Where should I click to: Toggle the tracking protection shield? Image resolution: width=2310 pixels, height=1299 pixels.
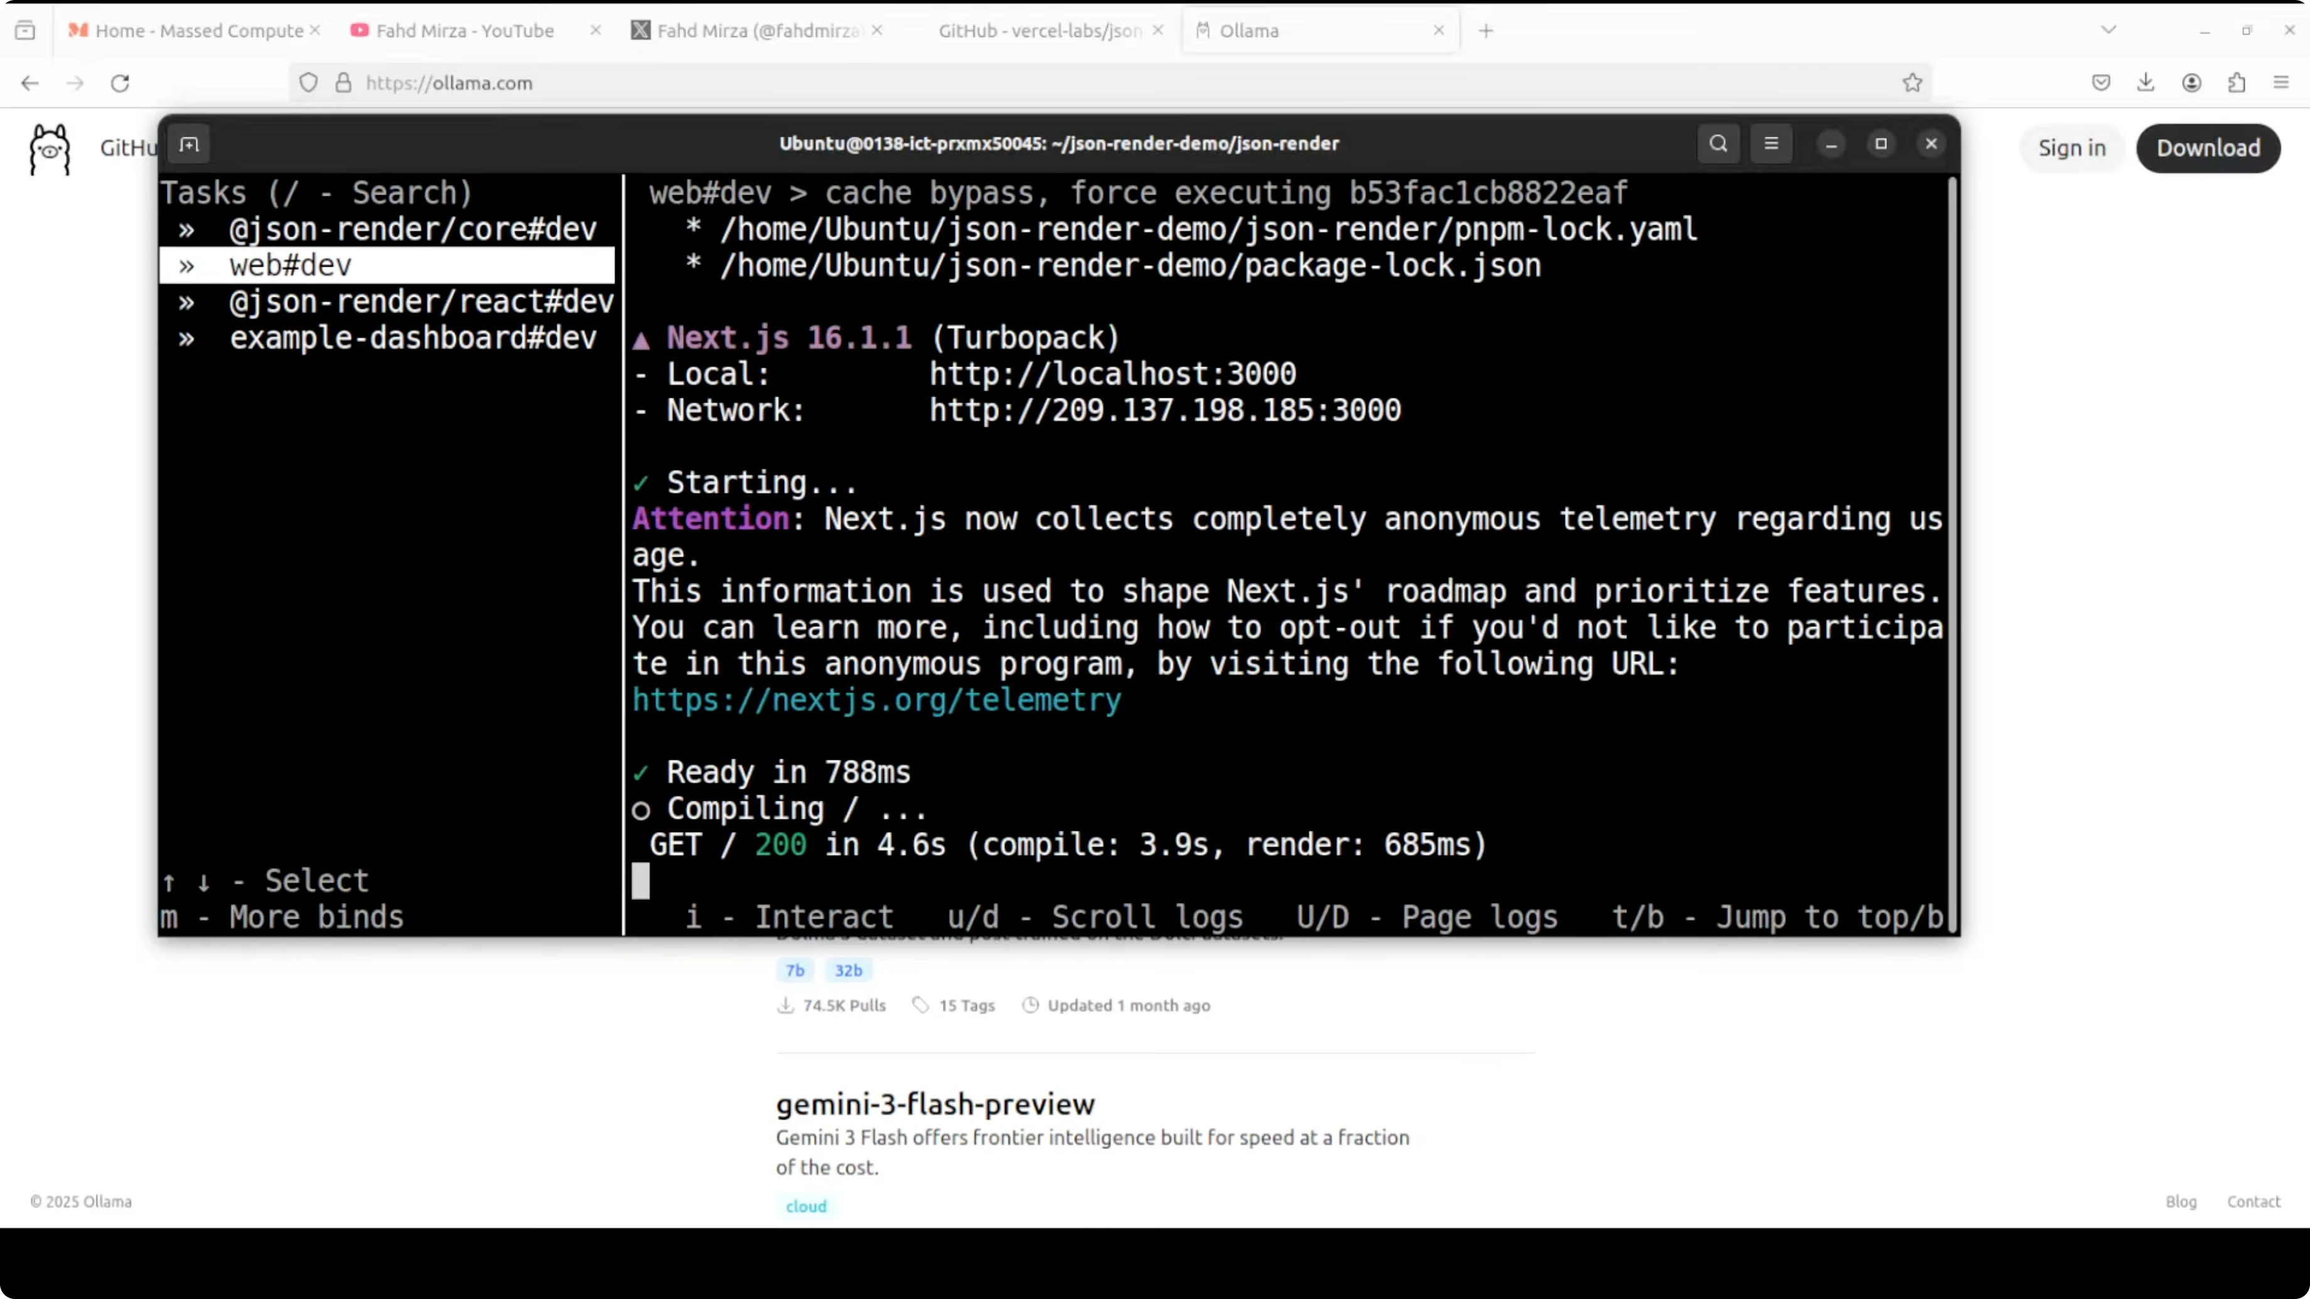pyautogui.click(x=308, y=82)
